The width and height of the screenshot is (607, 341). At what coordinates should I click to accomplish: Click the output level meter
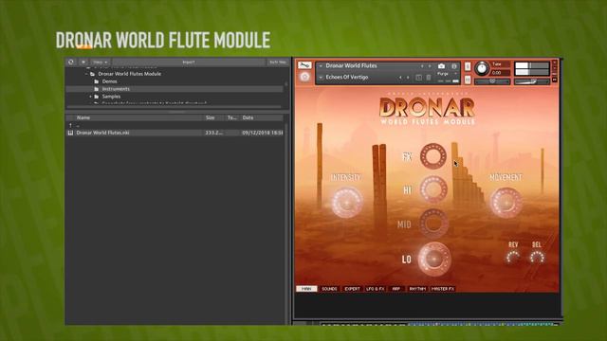coord(531,68)
